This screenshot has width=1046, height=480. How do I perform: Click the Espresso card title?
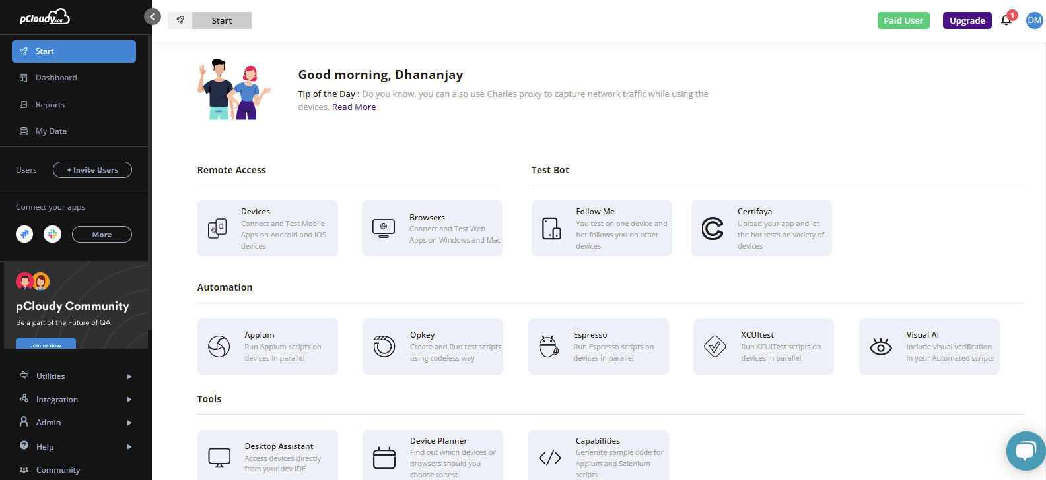590,335
